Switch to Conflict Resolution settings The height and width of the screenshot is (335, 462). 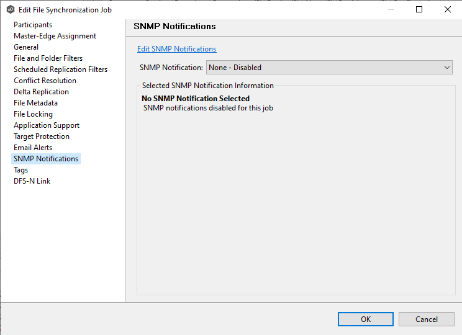point(45,81)
